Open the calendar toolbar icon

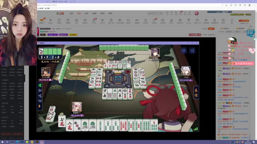tap(85, 20)
